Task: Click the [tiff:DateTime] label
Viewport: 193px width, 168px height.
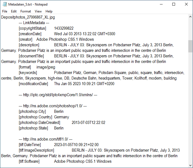Action: point(30,145)
